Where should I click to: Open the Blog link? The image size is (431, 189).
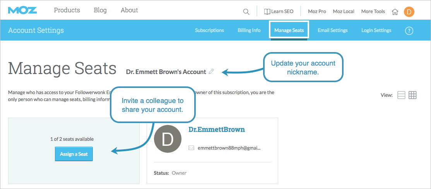pyautogui.click(x=100, y=10)
